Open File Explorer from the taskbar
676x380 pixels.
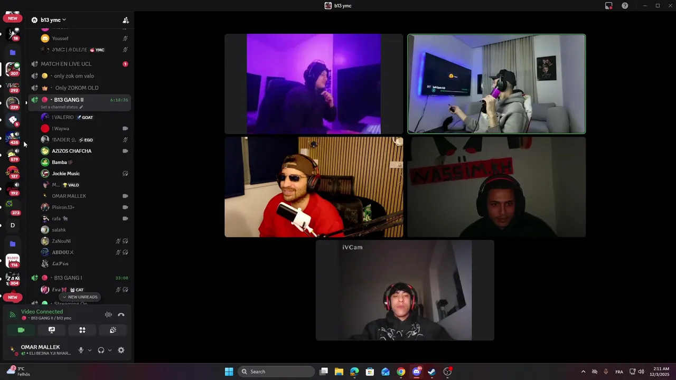point(339,372)
